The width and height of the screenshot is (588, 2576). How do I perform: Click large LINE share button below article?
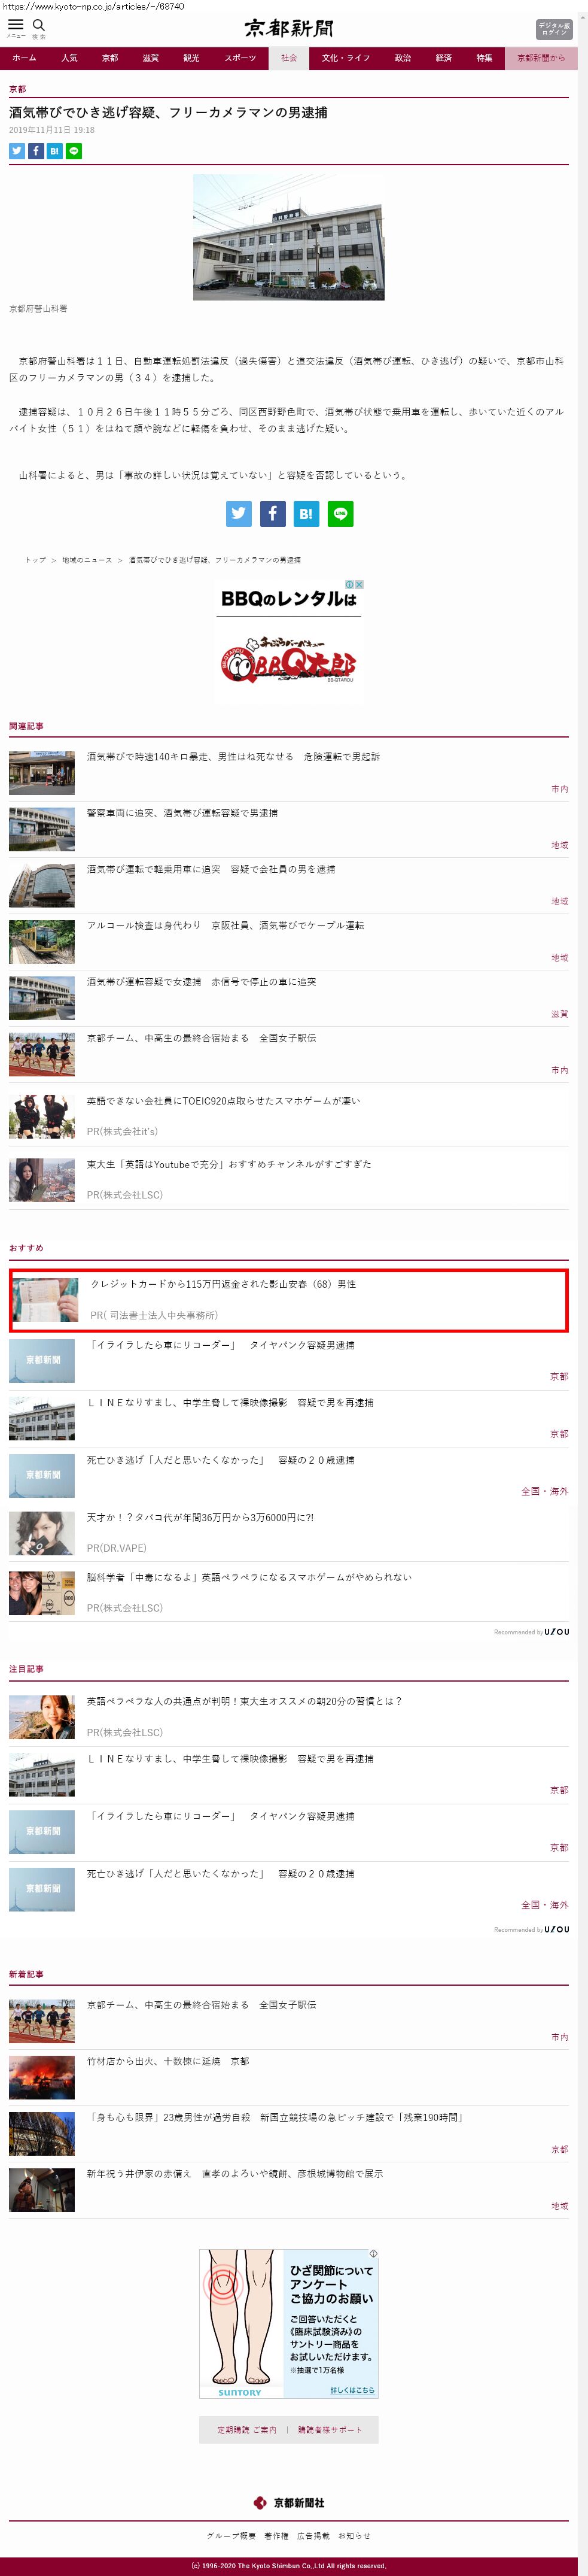340,513
